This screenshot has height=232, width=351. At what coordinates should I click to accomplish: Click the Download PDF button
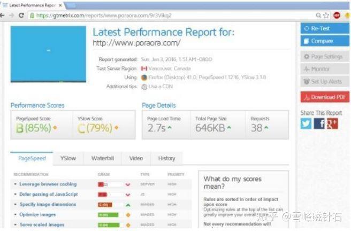click(325, 97)
